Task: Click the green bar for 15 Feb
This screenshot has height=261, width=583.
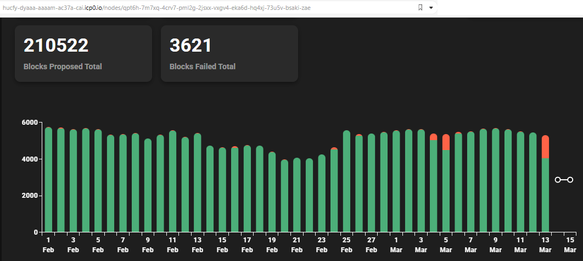Action: 222,190
